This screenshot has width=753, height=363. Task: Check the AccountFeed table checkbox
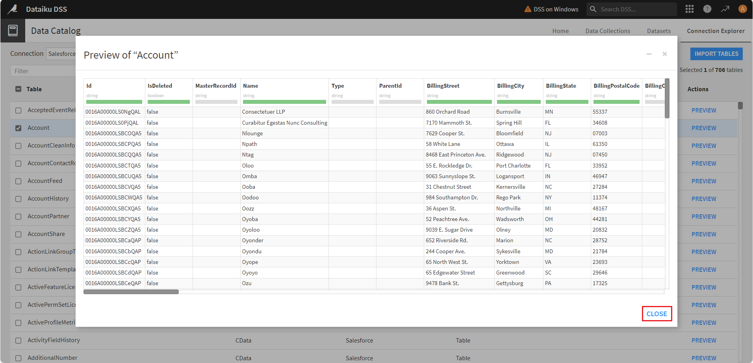tap(18, 181)
